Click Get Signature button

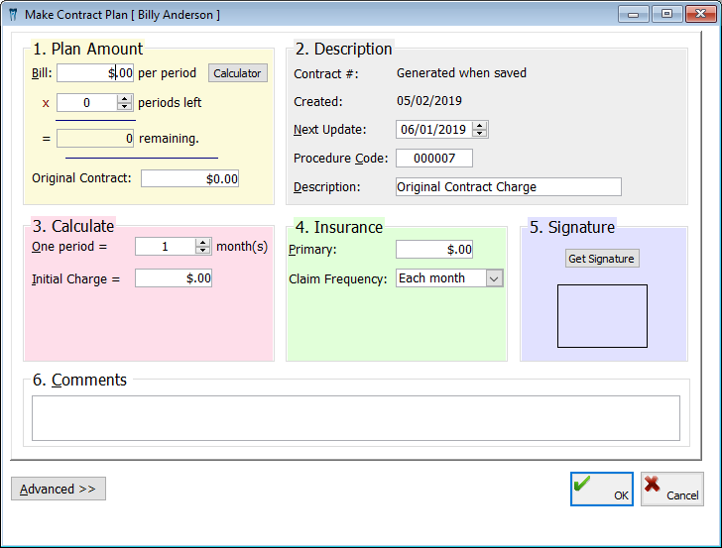[602, 259]
